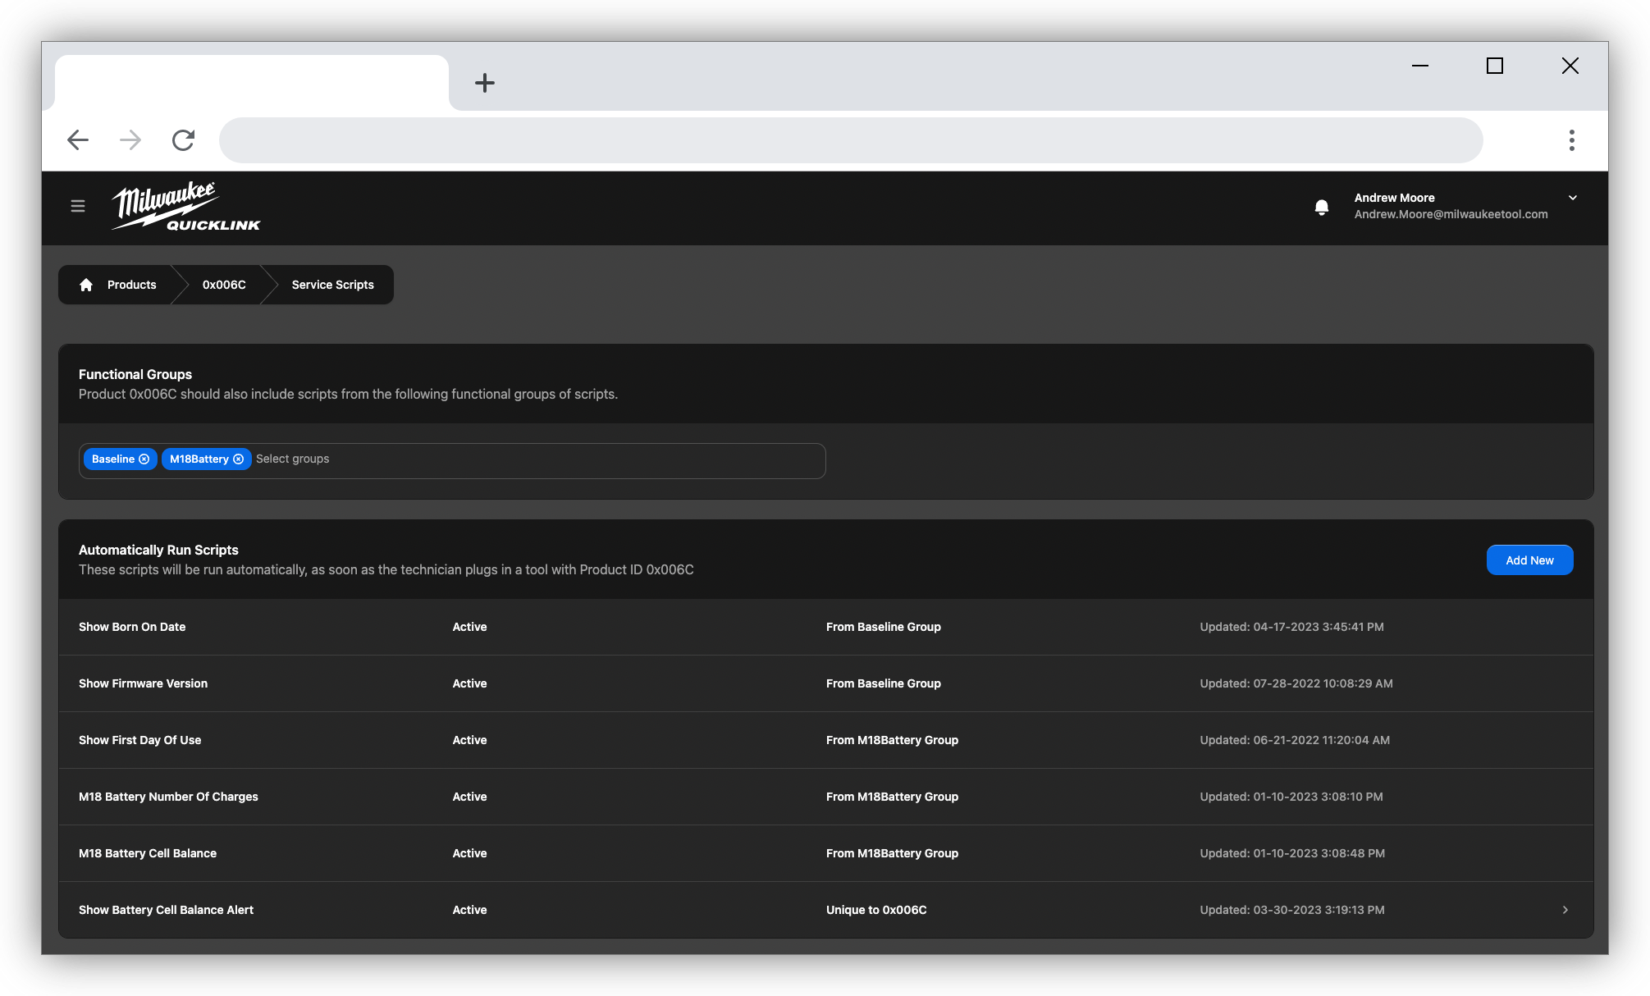This screenshot has height=996, width=1650.
Task: Click the Updated 07-28-2022 10:08:29 AM timestamp
Action: pos(1296,683)
